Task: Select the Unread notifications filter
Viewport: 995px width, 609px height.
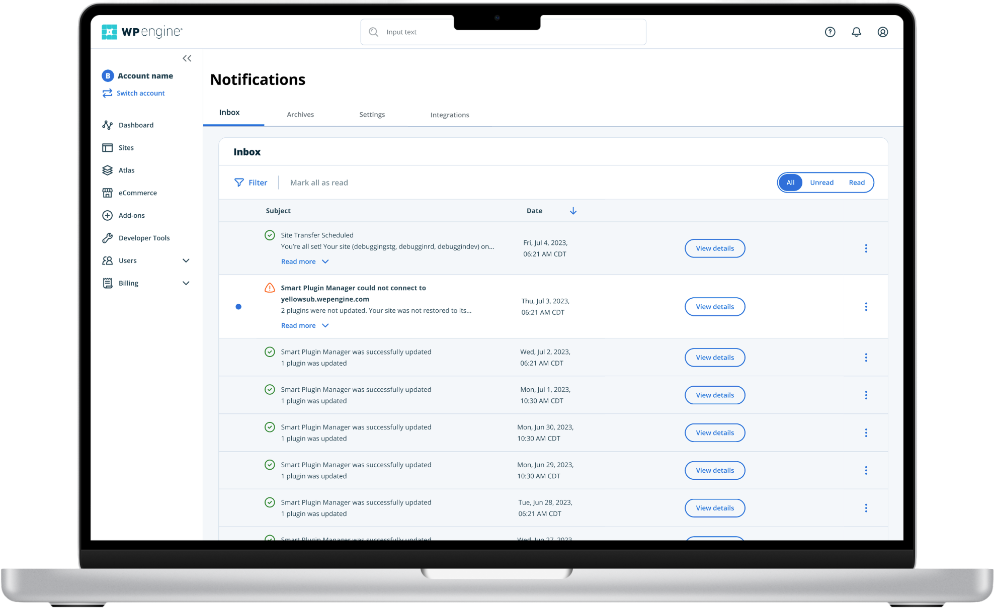Action: (x=821, y=182)
